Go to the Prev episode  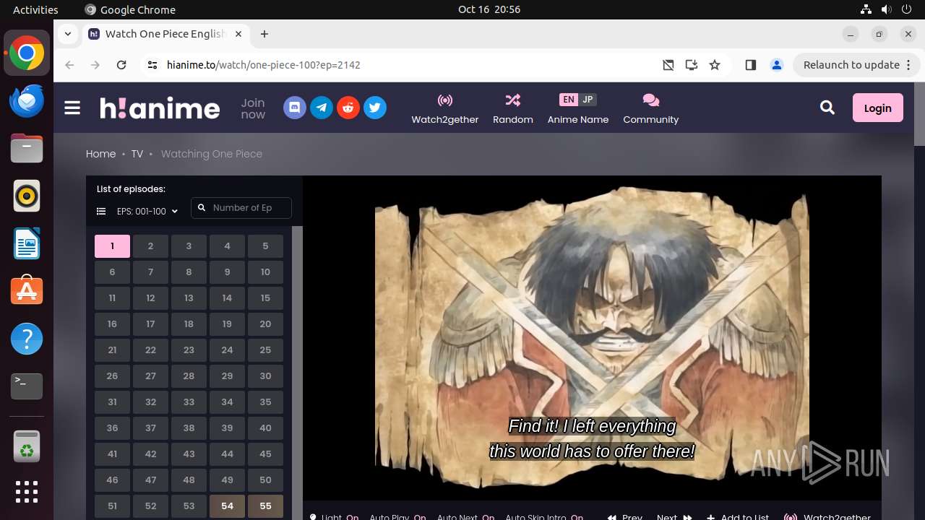(x=625, y=516)
